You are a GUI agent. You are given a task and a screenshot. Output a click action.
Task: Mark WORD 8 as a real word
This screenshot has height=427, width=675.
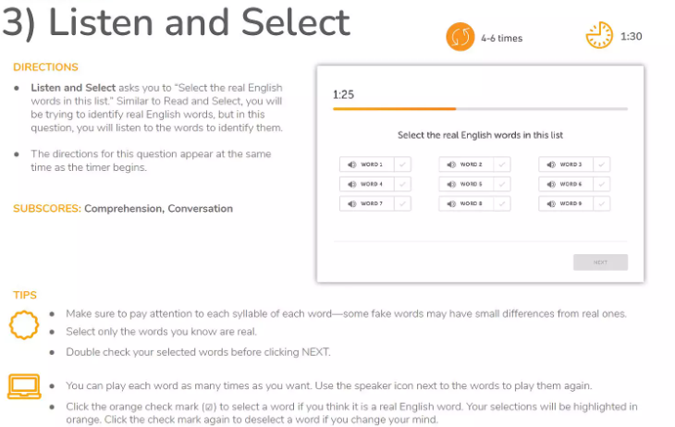coord(502,203)
